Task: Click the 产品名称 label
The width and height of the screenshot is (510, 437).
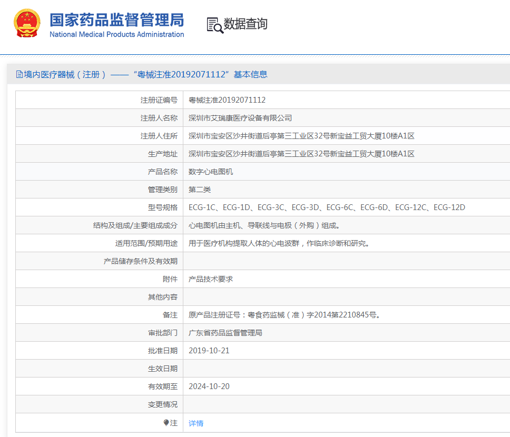Action: point(163,172)
